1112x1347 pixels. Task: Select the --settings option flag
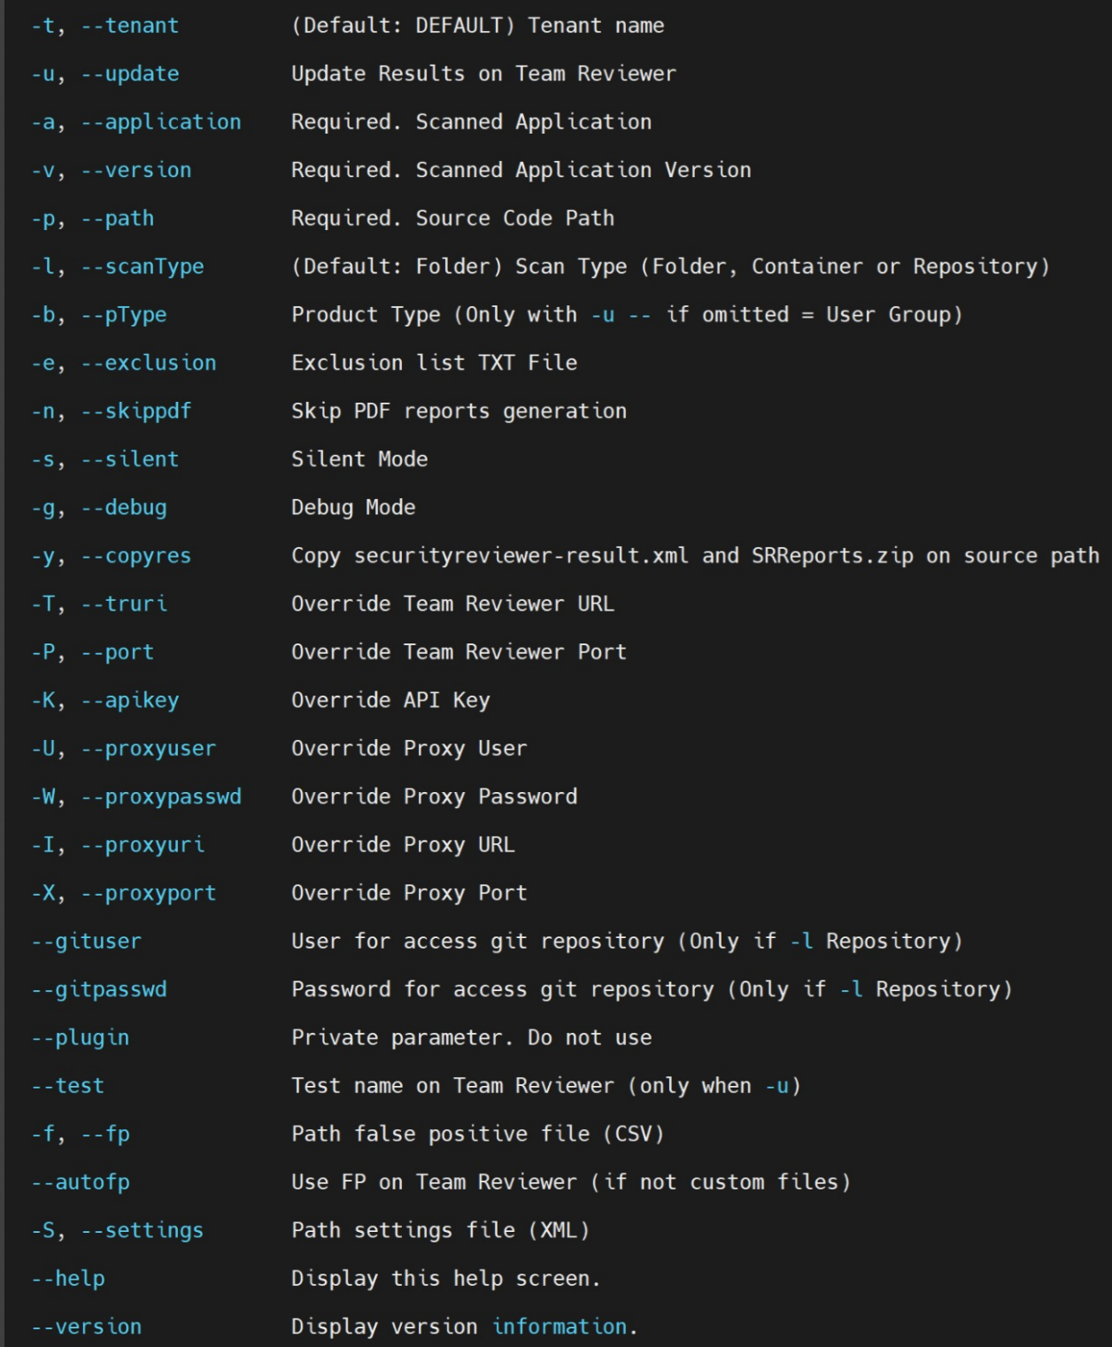pyautogui.click(x=142, y=1230)
